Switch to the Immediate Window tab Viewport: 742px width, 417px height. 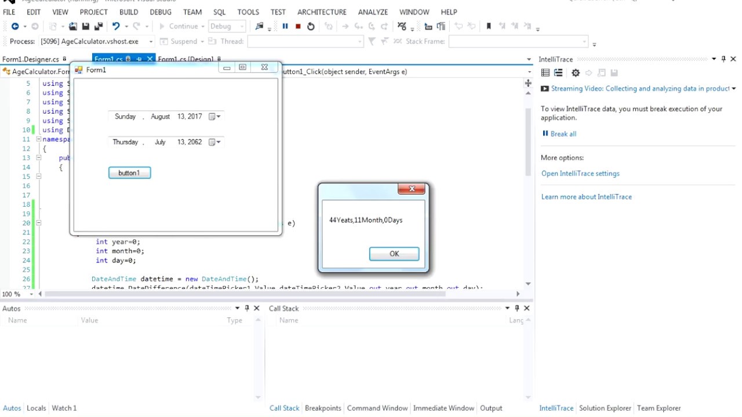tap(443, 408)
